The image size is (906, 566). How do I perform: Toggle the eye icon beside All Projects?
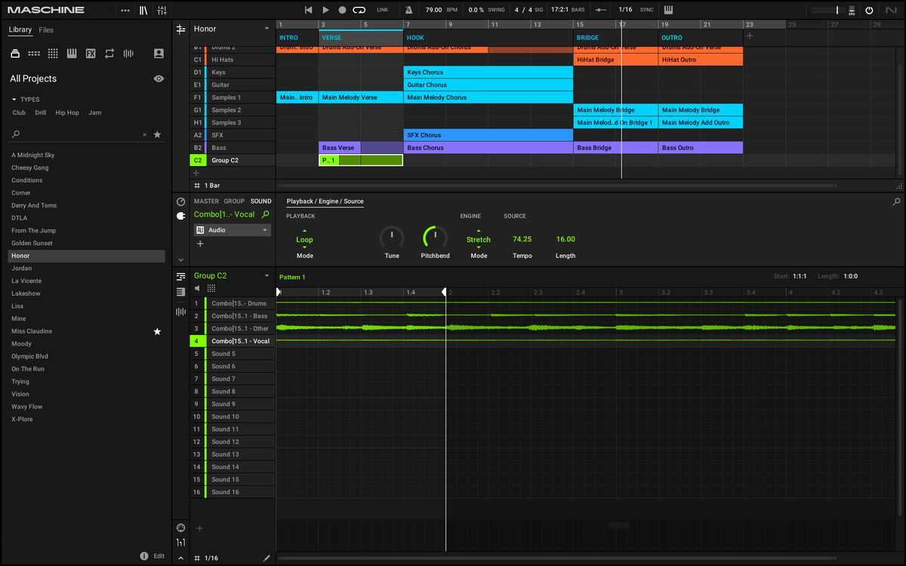(x=159, y=78)
